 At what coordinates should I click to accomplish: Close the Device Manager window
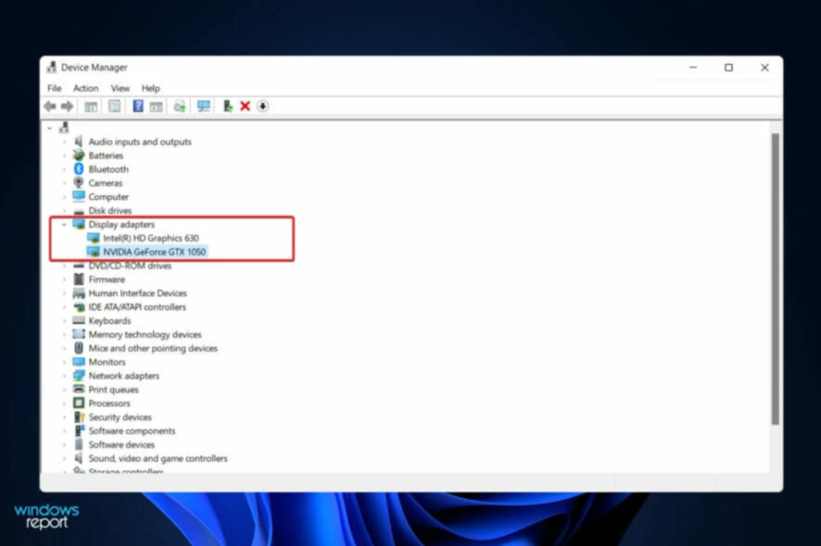point(764,68)
